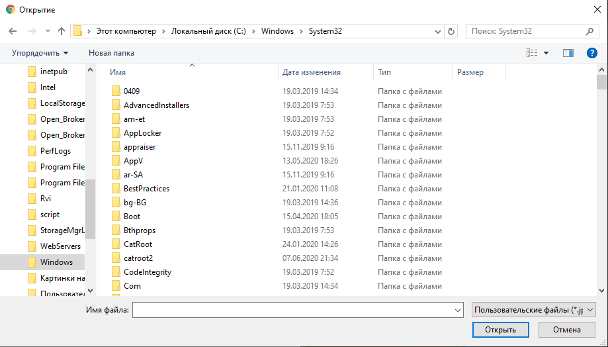This screenshot has width=608, height=347.
Task: Open inetpub in navigation tree
Action: [54, 72]
